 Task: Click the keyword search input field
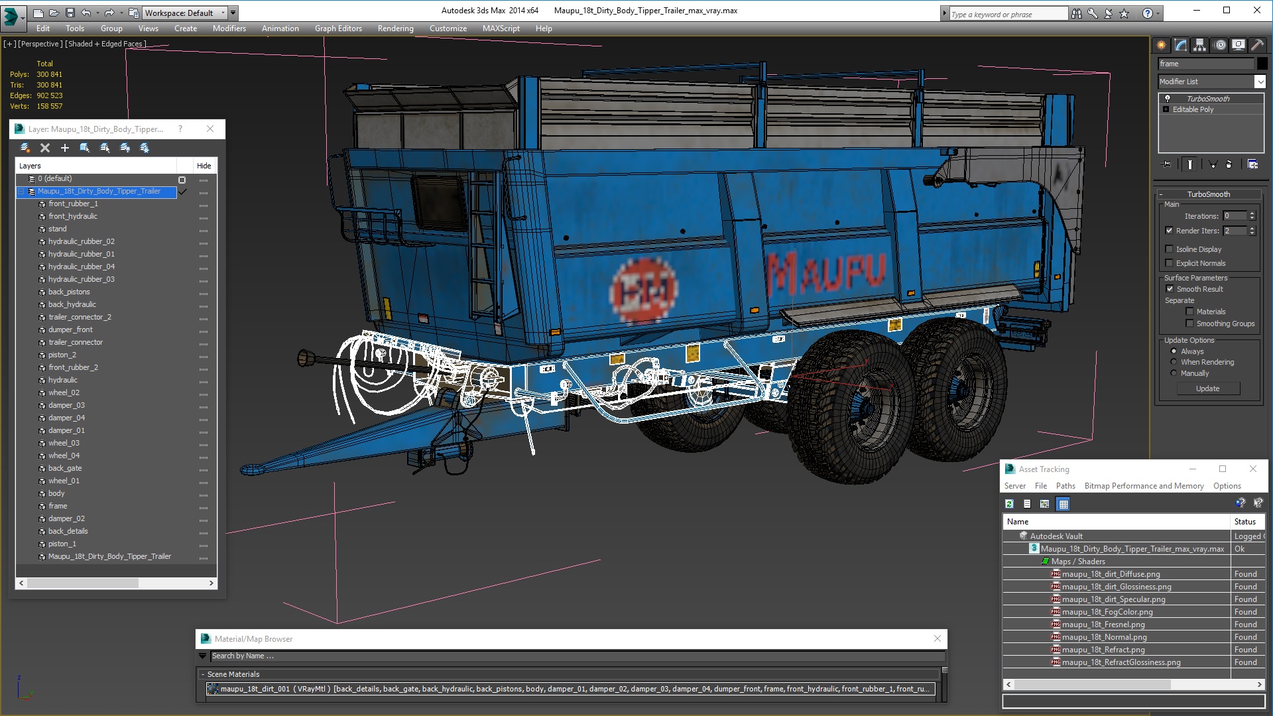click(1009, 14)
